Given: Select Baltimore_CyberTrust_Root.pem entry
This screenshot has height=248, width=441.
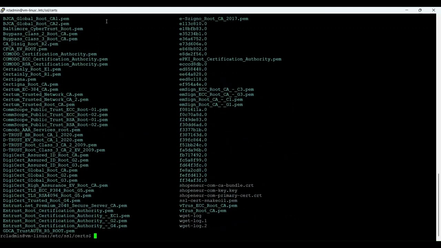Looking at the screenshot, I should pos(43,29).
